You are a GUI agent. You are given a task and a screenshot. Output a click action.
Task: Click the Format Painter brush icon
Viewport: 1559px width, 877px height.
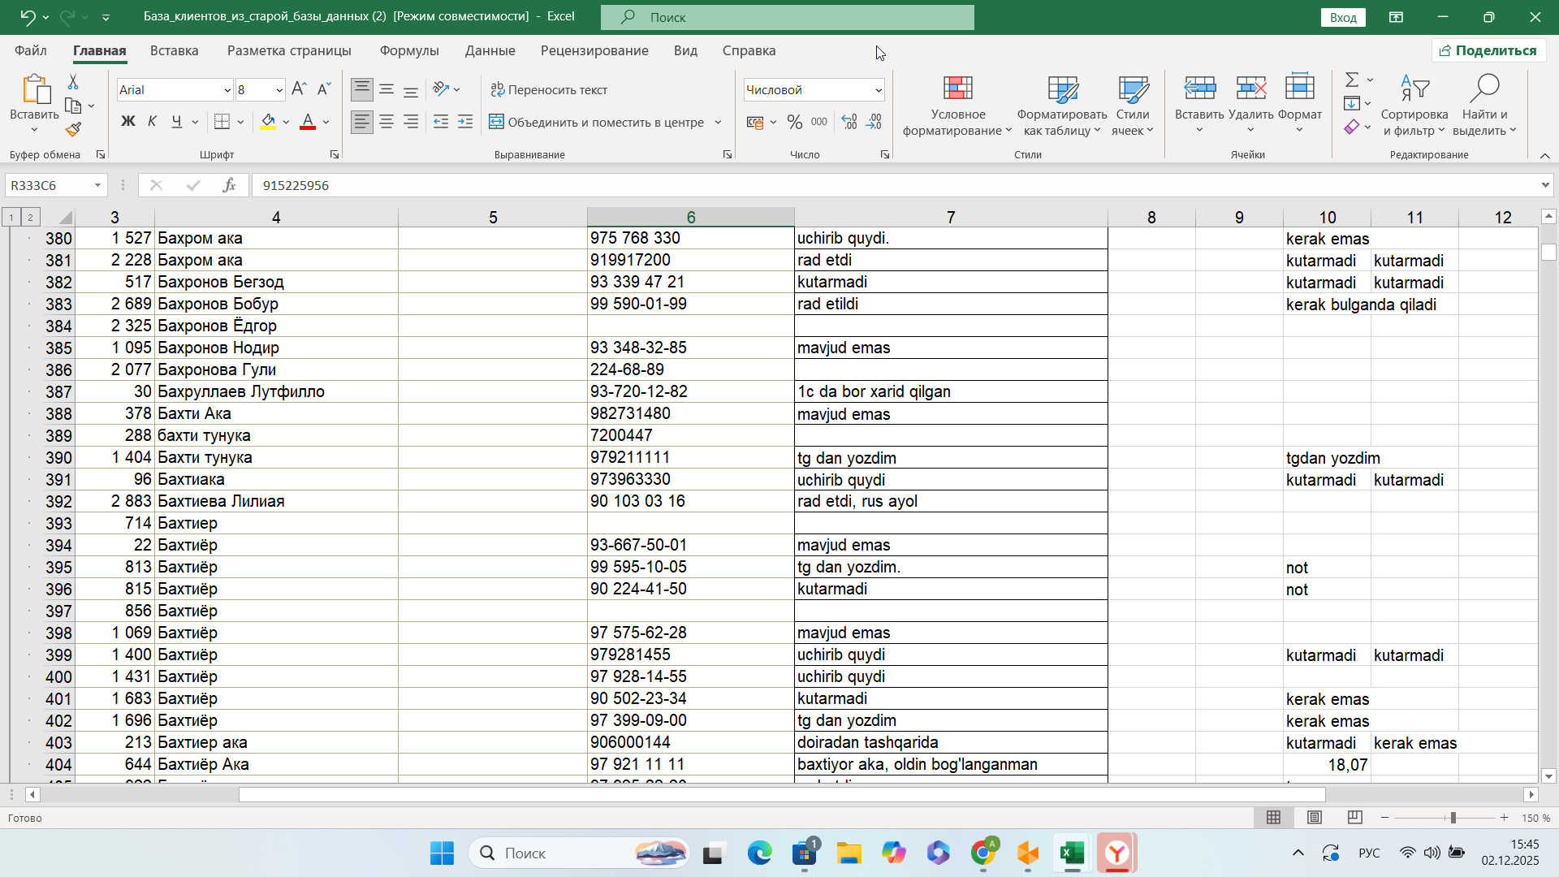tap(74, 130)
